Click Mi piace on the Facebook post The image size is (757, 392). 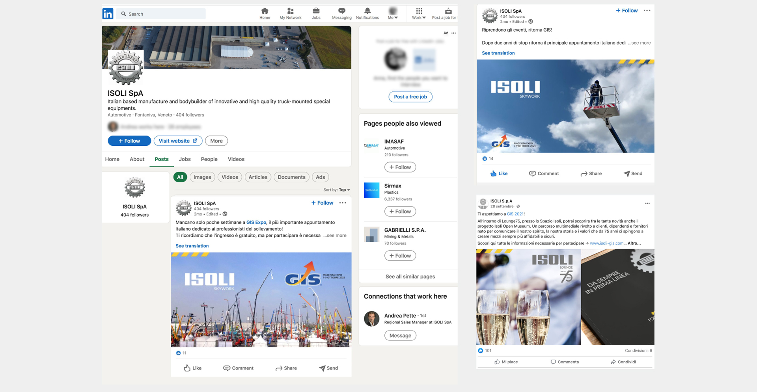coord(506,362)
